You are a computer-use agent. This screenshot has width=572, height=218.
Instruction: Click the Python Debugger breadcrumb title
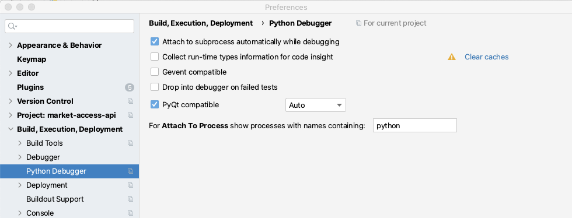[x=301, y=23]
